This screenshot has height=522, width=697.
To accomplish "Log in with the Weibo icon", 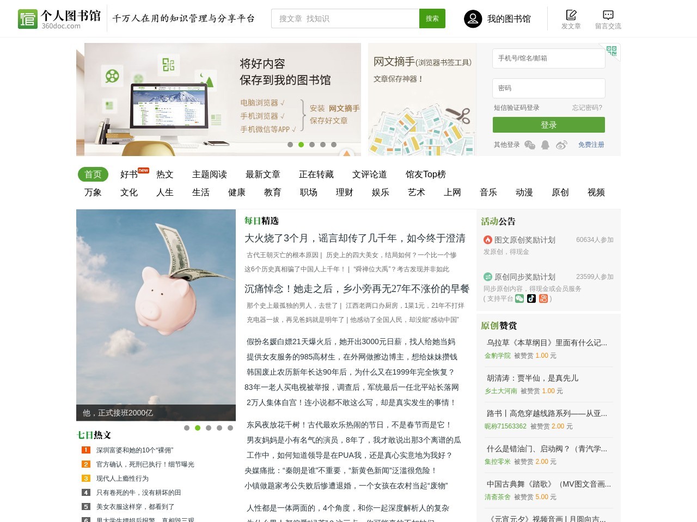I will (x=561, y=145).
